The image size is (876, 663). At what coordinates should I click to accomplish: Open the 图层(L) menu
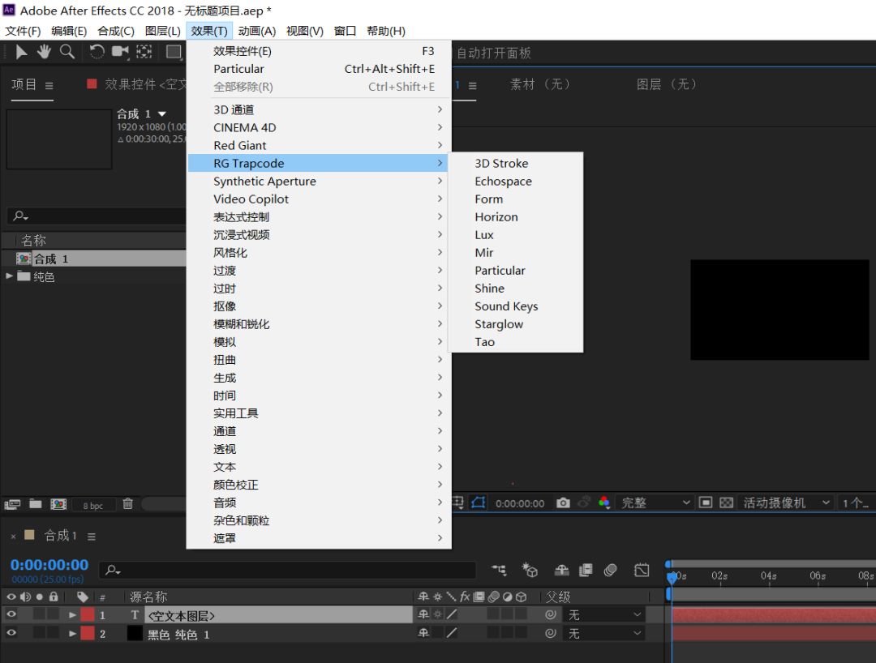click(162, 31)
